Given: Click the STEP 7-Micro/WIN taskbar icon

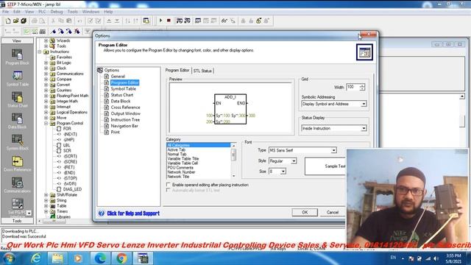Looking at the screenshot, I should click(x=143, y=258).
